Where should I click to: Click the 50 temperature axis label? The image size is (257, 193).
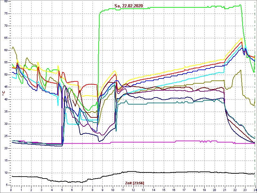[6, 75]
